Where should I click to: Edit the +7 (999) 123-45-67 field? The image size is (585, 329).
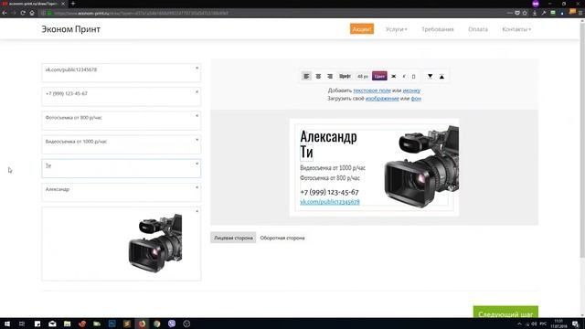pos(122,96)
